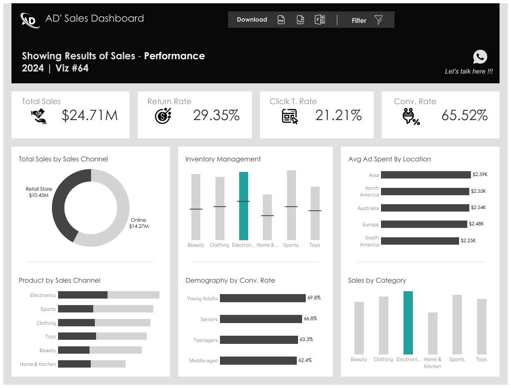
Task: Click the Total Sales money-hand icon
Action: pyautogui.click(x=39, y=116)
